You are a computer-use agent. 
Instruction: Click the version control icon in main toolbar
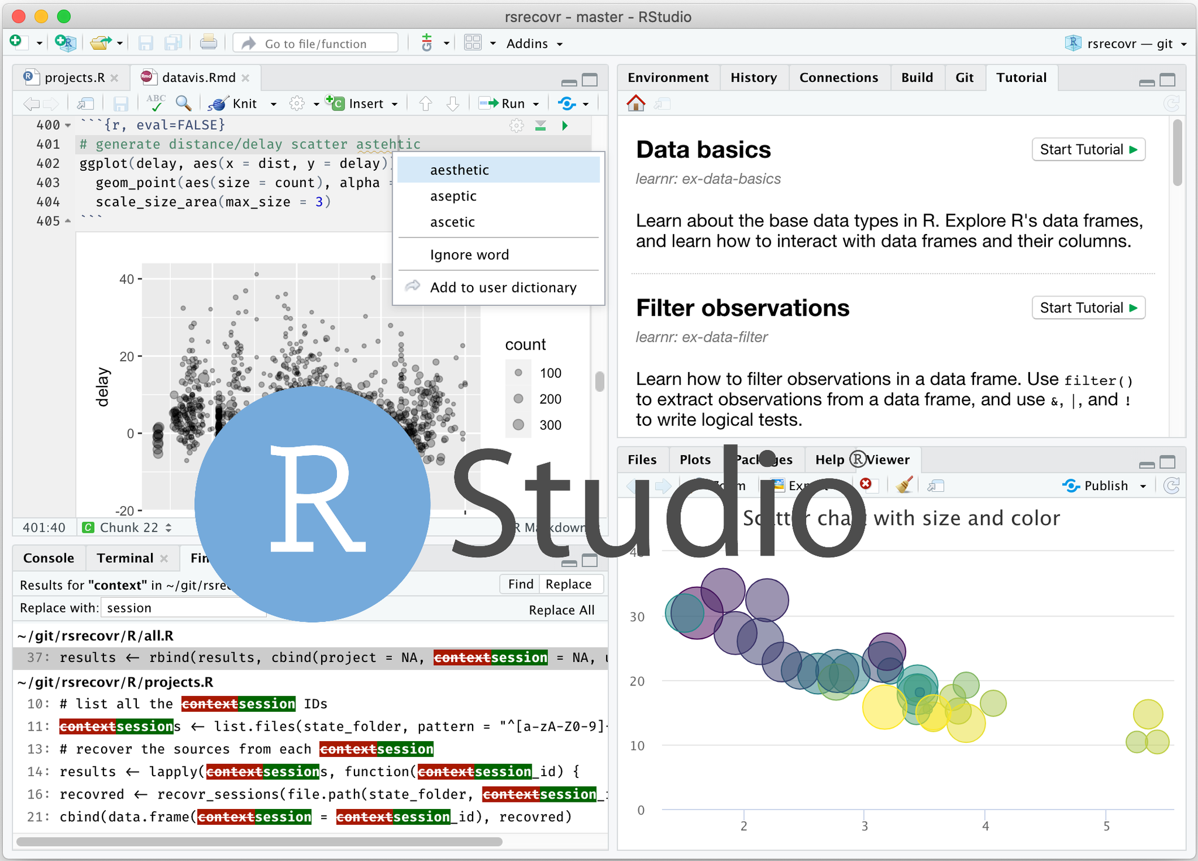[427, 43]
